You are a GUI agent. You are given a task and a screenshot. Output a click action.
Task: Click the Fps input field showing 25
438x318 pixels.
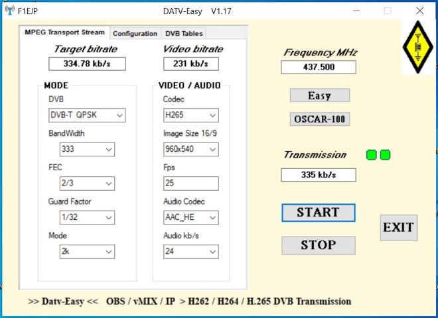[x=190, y=184]
